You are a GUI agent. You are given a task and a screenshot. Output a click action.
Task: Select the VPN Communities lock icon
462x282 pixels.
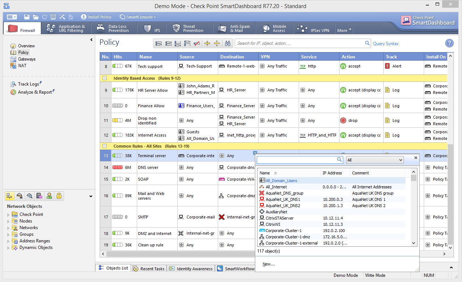coord(59,196)
